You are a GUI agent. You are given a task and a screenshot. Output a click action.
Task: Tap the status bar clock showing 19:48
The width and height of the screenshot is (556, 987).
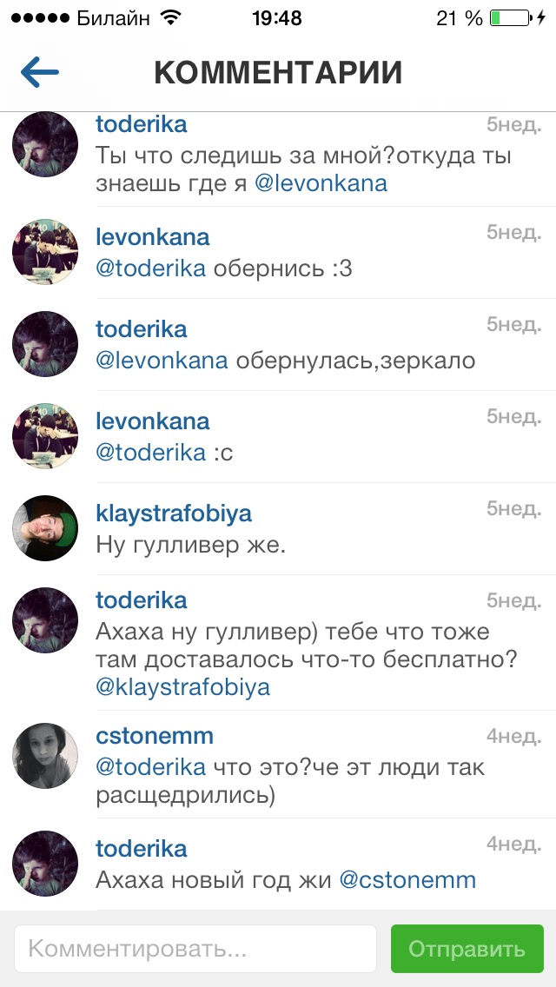pyautogui.click(x=277, y=18)
